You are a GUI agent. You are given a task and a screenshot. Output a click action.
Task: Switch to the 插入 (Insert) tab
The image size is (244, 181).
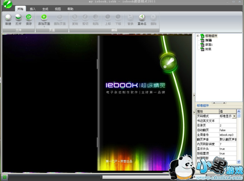coord(33,9)
